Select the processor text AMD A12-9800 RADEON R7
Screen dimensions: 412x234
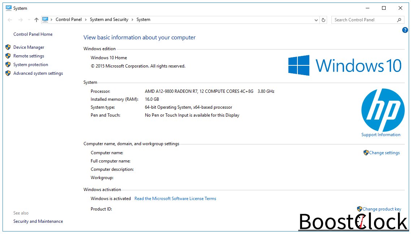(171, 91)
